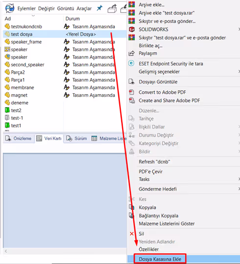Expand the Tasks submenu arrow
Screen dimensions: 240x264
coord(239,179)
